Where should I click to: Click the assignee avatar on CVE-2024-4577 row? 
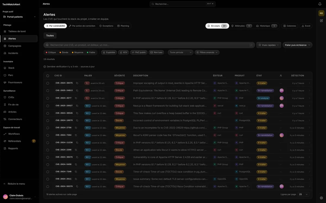282,98
